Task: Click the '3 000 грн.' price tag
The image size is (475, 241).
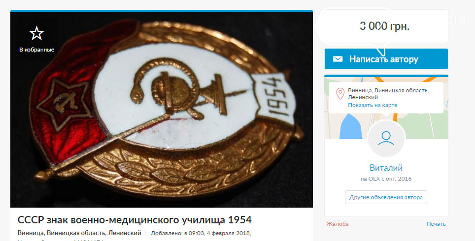Action: click(x=384, y=26)
